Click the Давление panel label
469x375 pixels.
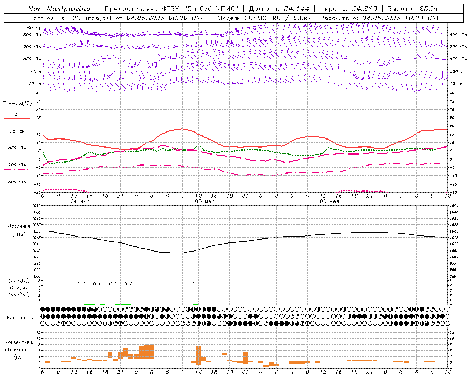click(19, 226)
